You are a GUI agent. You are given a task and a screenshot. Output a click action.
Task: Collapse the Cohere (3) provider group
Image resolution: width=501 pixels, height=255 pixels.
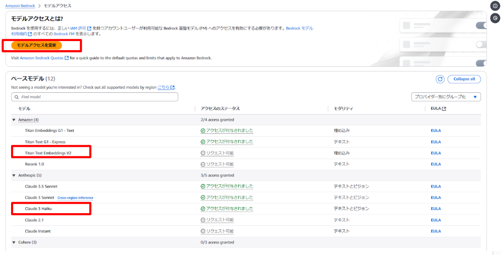tap(14, 242)
